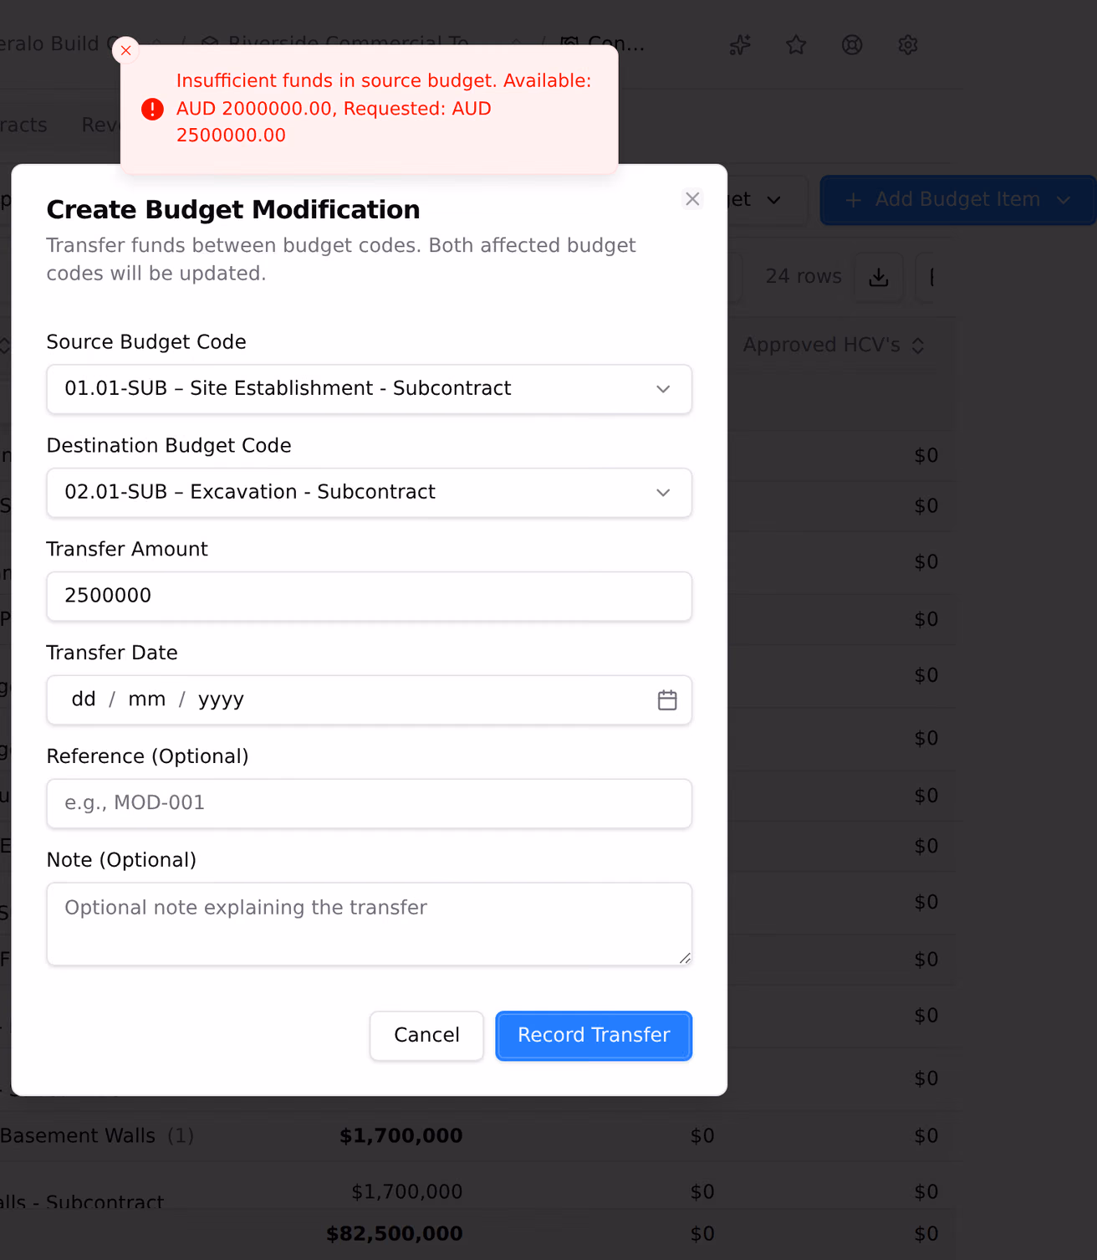Image resolution: width=1097 pixels, height=1260 pixels.
Task: Download the budget table export
Action: pos(879,277)
